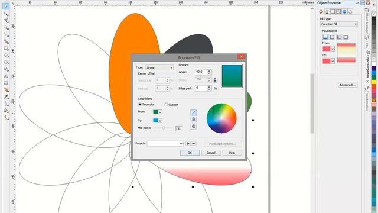Select linear fountain fill icon in docker

click(325, 37)
